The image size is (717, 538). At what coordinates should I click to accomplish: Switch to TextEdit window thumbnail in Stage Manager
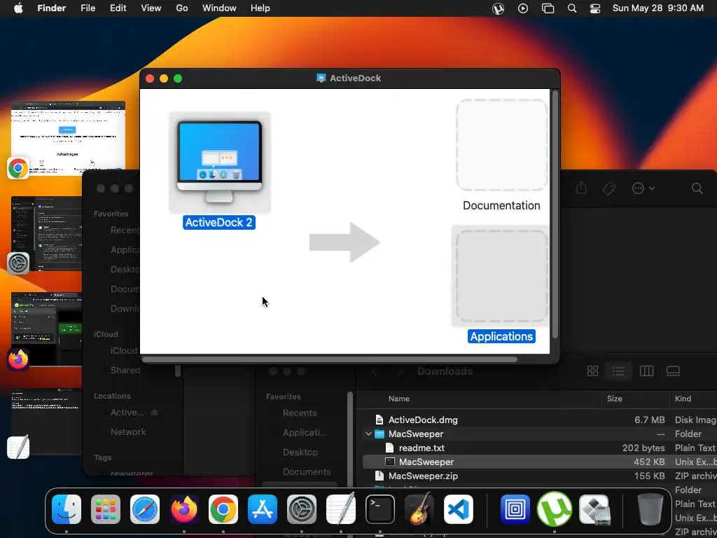[46, 421]
